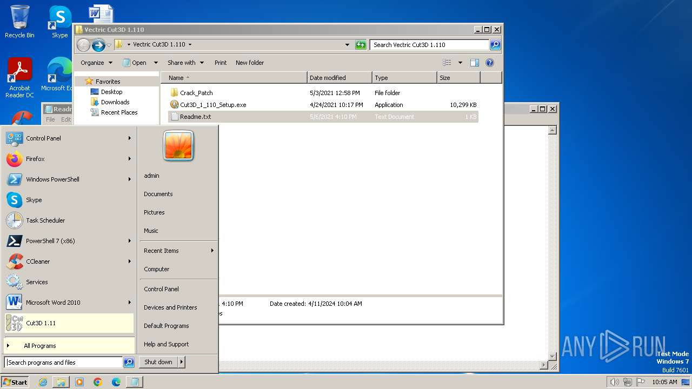This screenshot has width=692, height=389.
Task: Show the preview pane in Explorer
Action: click(x=474, y=63)
